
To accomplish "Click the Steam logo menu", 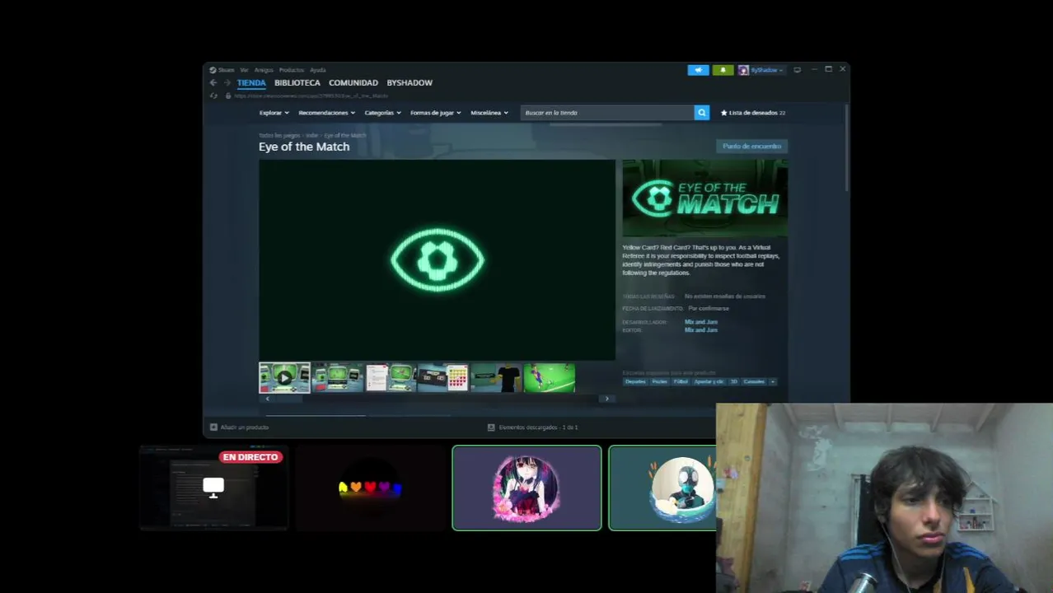I will tap(222, 70).
